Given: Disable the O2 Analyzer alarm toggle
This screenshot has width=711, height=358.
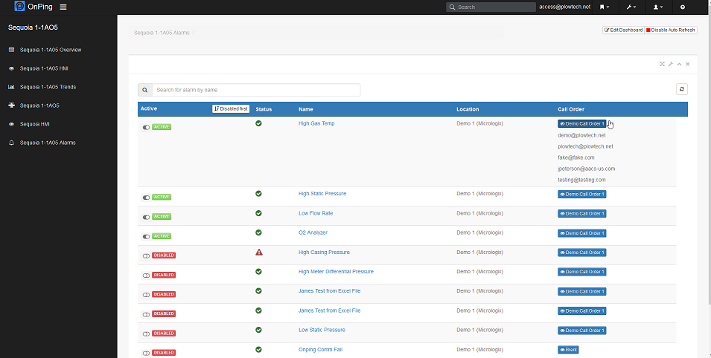Looking at the screenshot, I should [146, 236].
